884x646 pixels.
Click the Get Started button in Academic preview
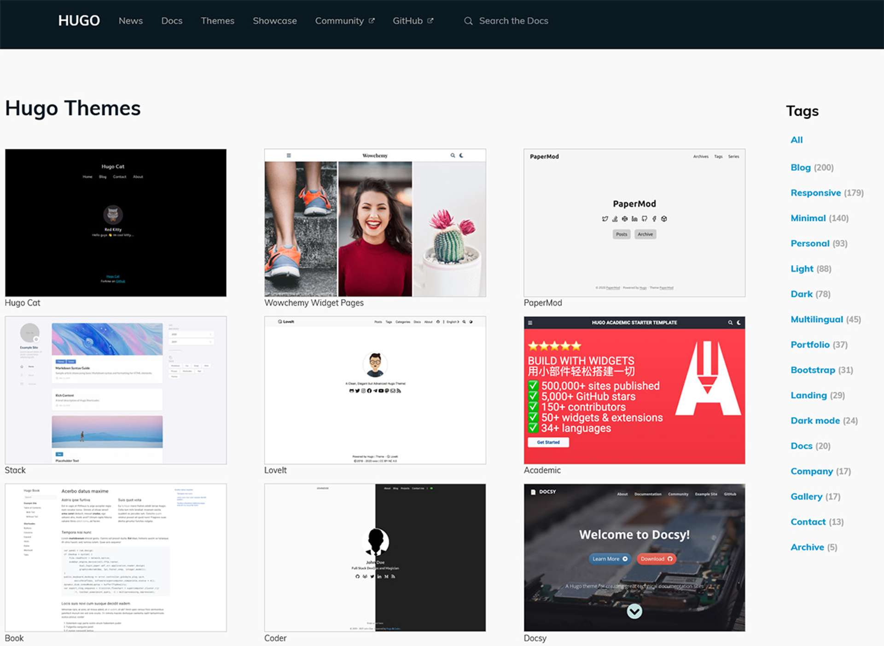548,442
